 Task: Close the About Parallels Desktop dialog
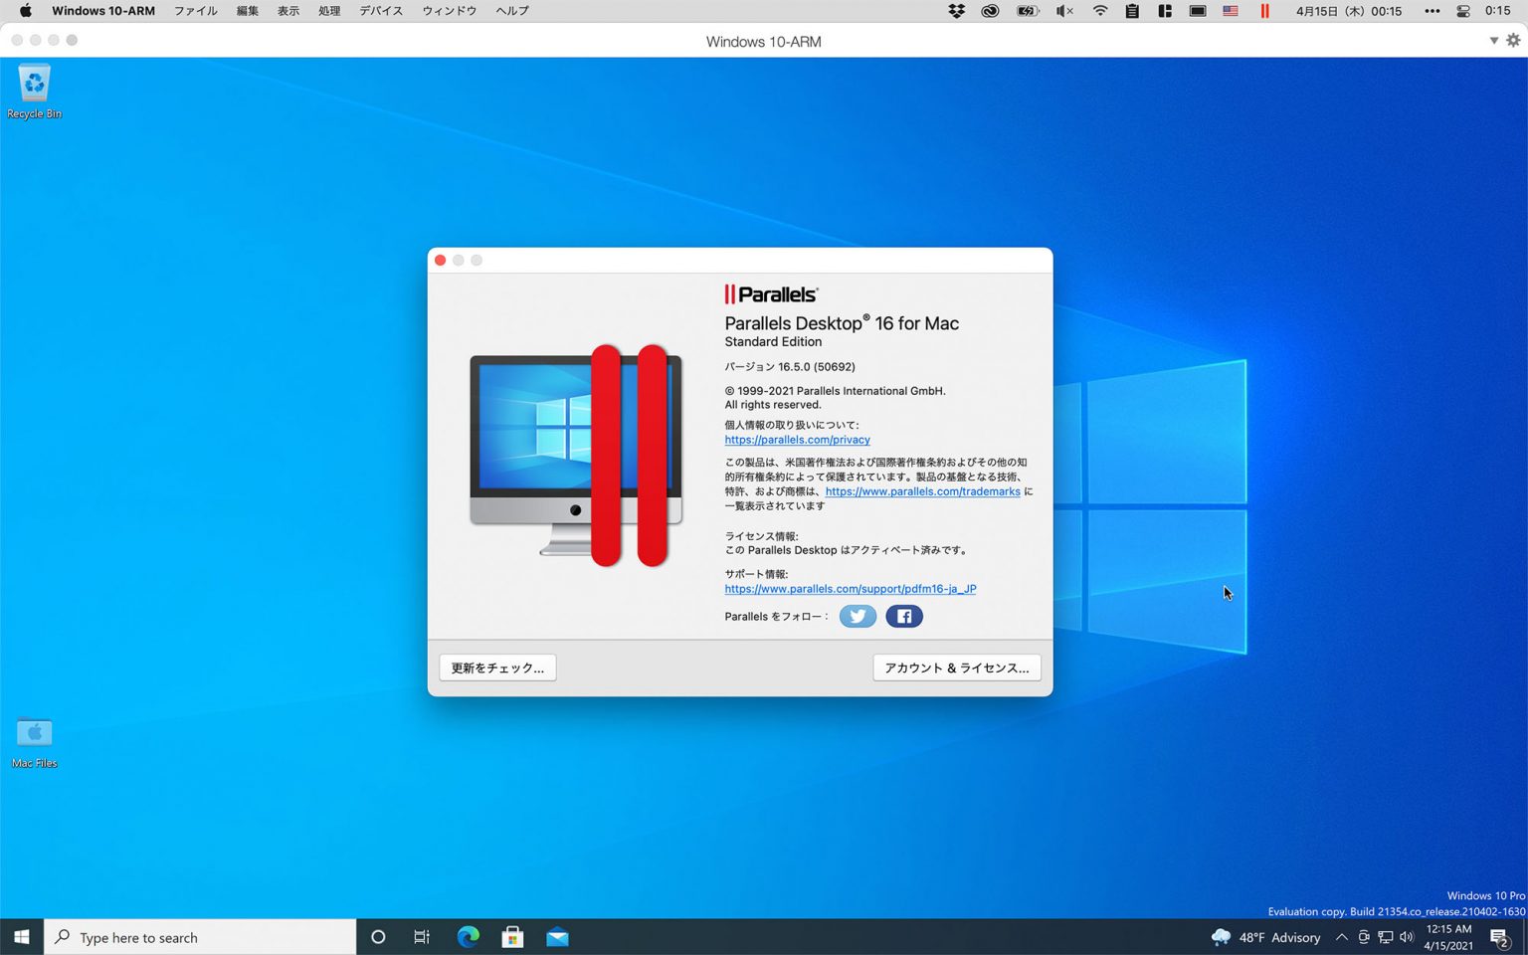click(440, 261)
